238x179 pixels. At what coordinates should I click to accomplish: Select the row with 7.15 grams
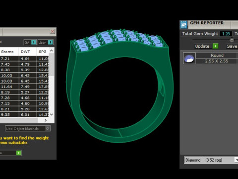coord(24,103)
